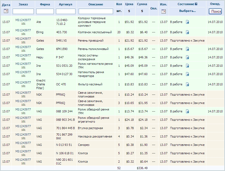225x171 pixels.
Task: Select article 13.0460-7110.2 cell
Action: [62, 22]
